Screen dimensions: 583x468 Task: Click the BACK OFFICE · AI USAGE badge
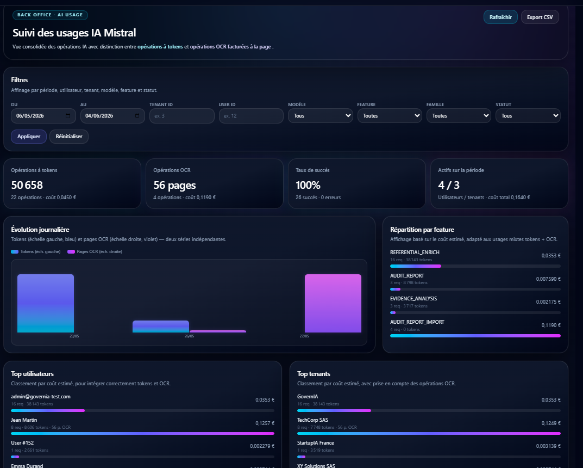50,15
